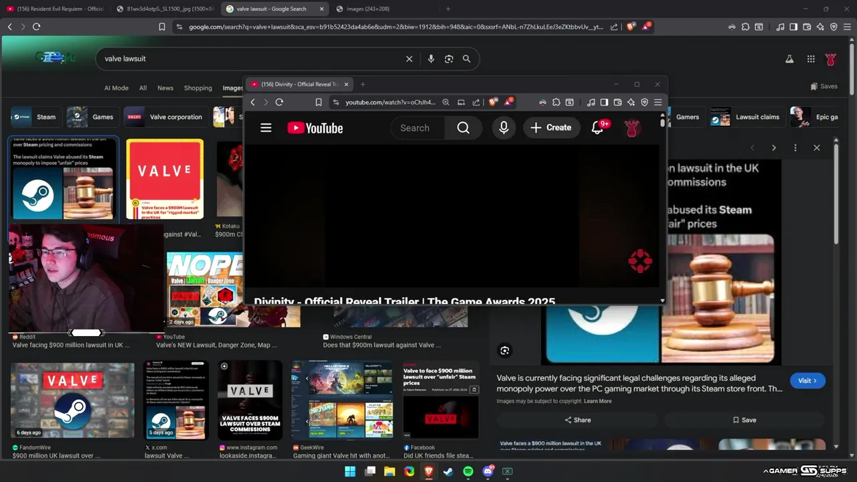857x482 pixels.
Task: Close the valve lawsuit Google Search tab
Action: click(321, 9)
